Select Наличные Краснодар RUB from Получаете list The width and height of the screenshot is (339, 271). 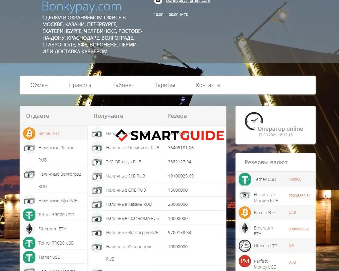coord(132,218)
